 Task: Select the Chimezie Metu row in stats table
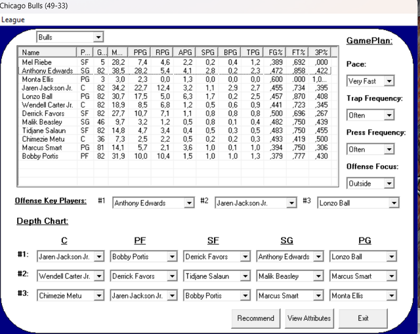[x=175, y=139]
